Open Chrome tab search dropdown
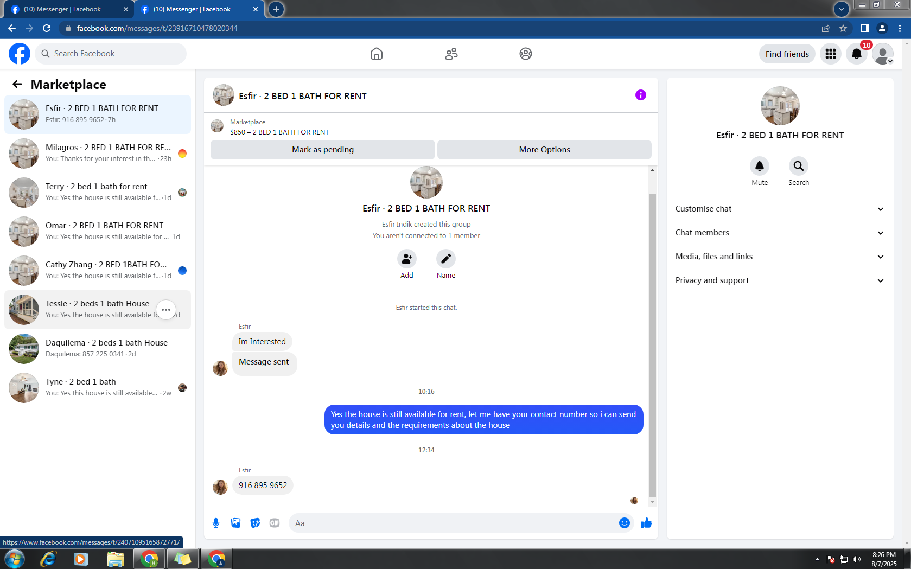This screenshot has width=911, height=569. click(841, 9)
